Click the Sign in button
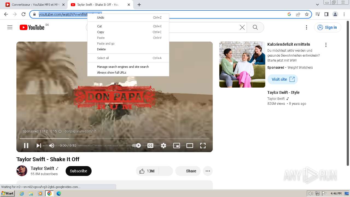This screenshot has height=197, width=350. tap(328, 27)
